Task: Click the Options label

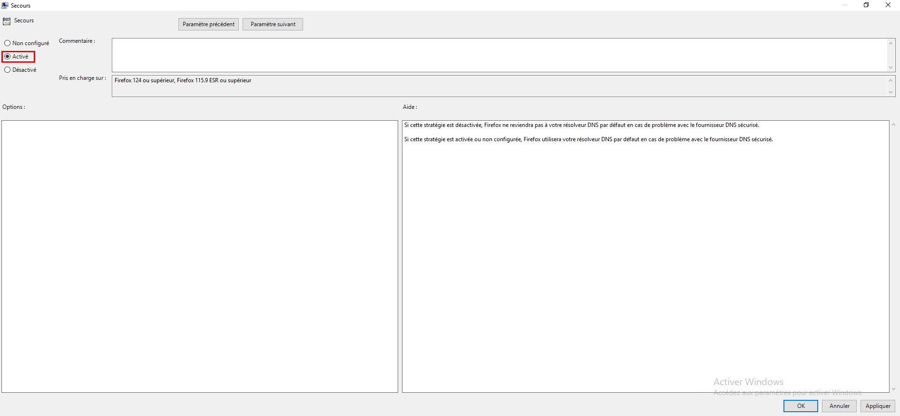Action: tap(14, 107)
